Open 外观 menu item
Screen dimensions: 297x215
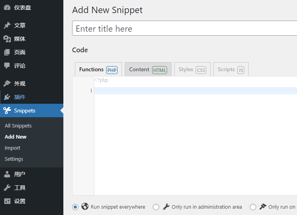pyautogui.click(x=32, y=84)
